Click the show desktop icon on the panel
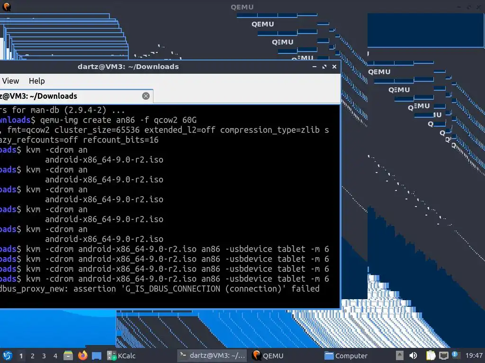Screen dimensions: 485x363 pos(97,356)
